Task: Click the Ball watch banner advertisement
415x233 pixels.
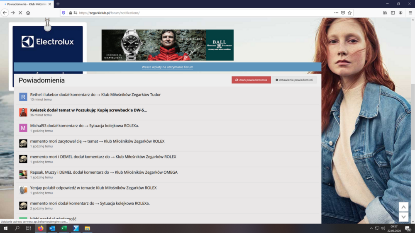Action: click(167, 45)
